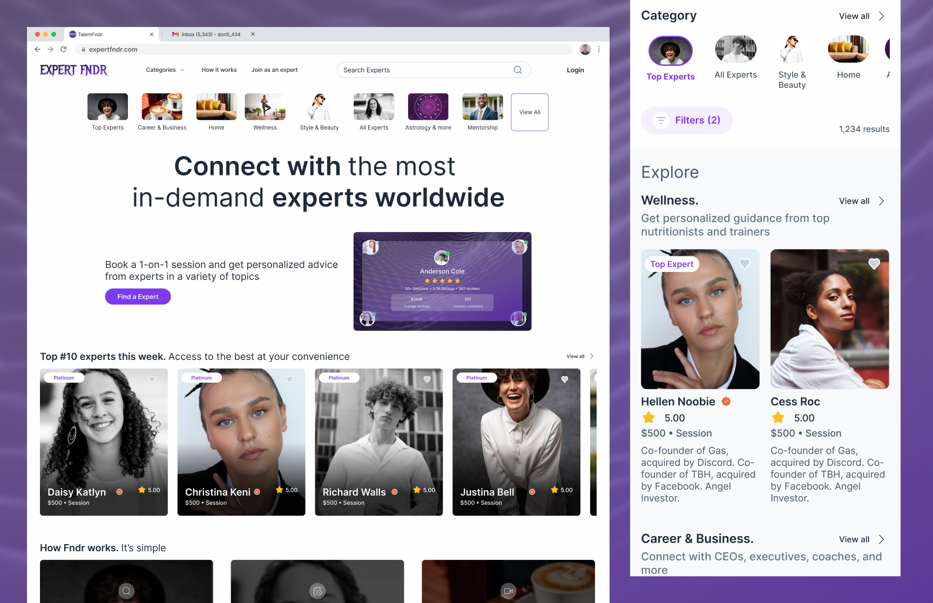Select the Mentorship category icon
The height and width of the screenshot is (603, 933).
[483, 106]
